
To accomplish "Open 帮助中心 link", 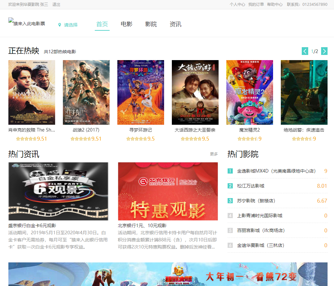I will pos(275,5).
